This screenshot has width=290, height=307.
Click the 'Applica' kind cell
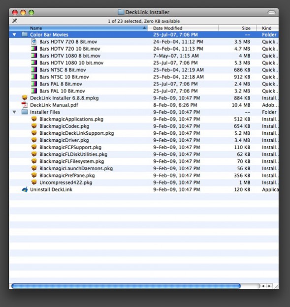click(x=270, y=189)
